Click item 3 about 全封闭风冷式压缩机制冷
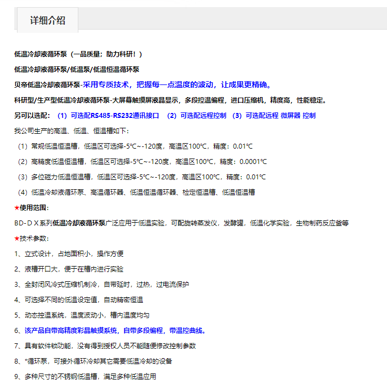This screenshot has height=385, width=387. click(x=101, y=285)
